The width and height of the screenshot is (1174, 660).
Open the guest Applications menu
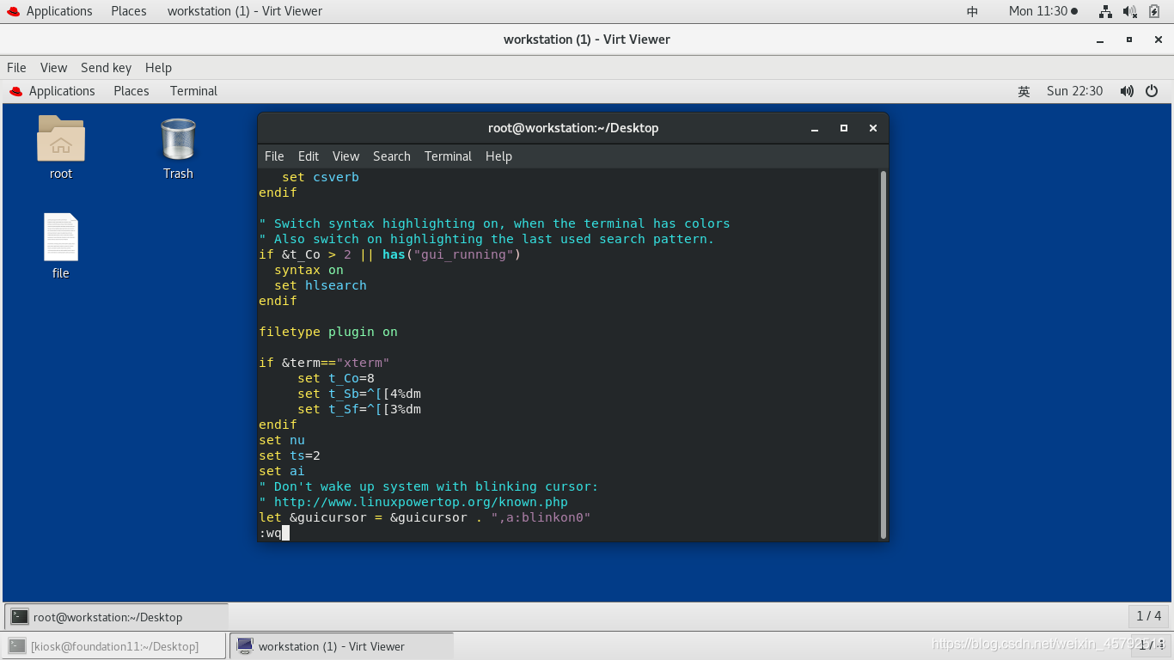pos(62,91)
